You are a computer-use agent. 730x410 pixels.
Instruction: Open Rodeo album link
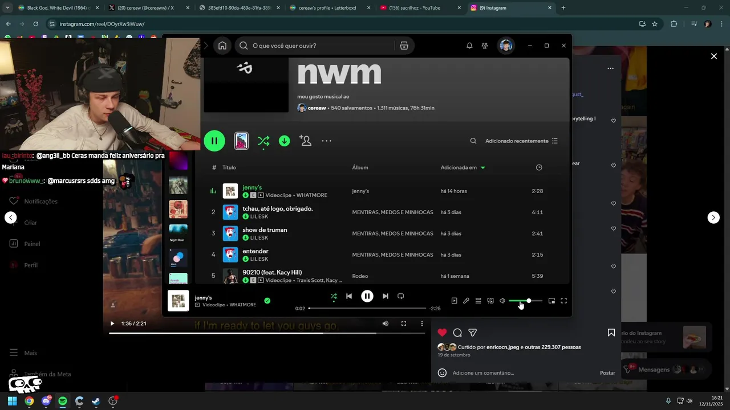tap(360, 276)
